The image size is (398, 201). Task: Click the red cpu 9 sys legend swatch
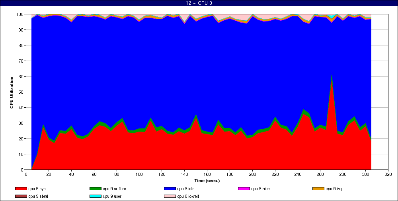[x=21, y=189]
